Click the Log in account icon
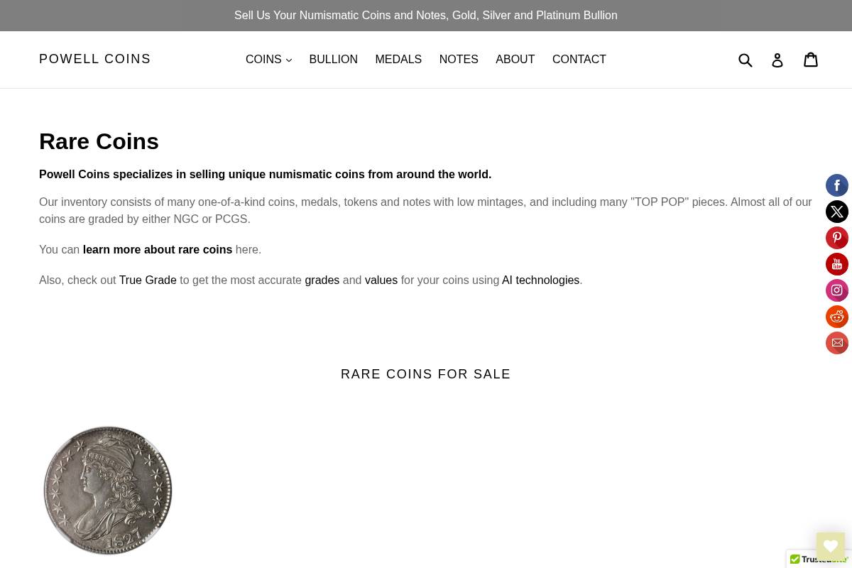The height and width of the screenshot is (568, 852). point(777,60)
